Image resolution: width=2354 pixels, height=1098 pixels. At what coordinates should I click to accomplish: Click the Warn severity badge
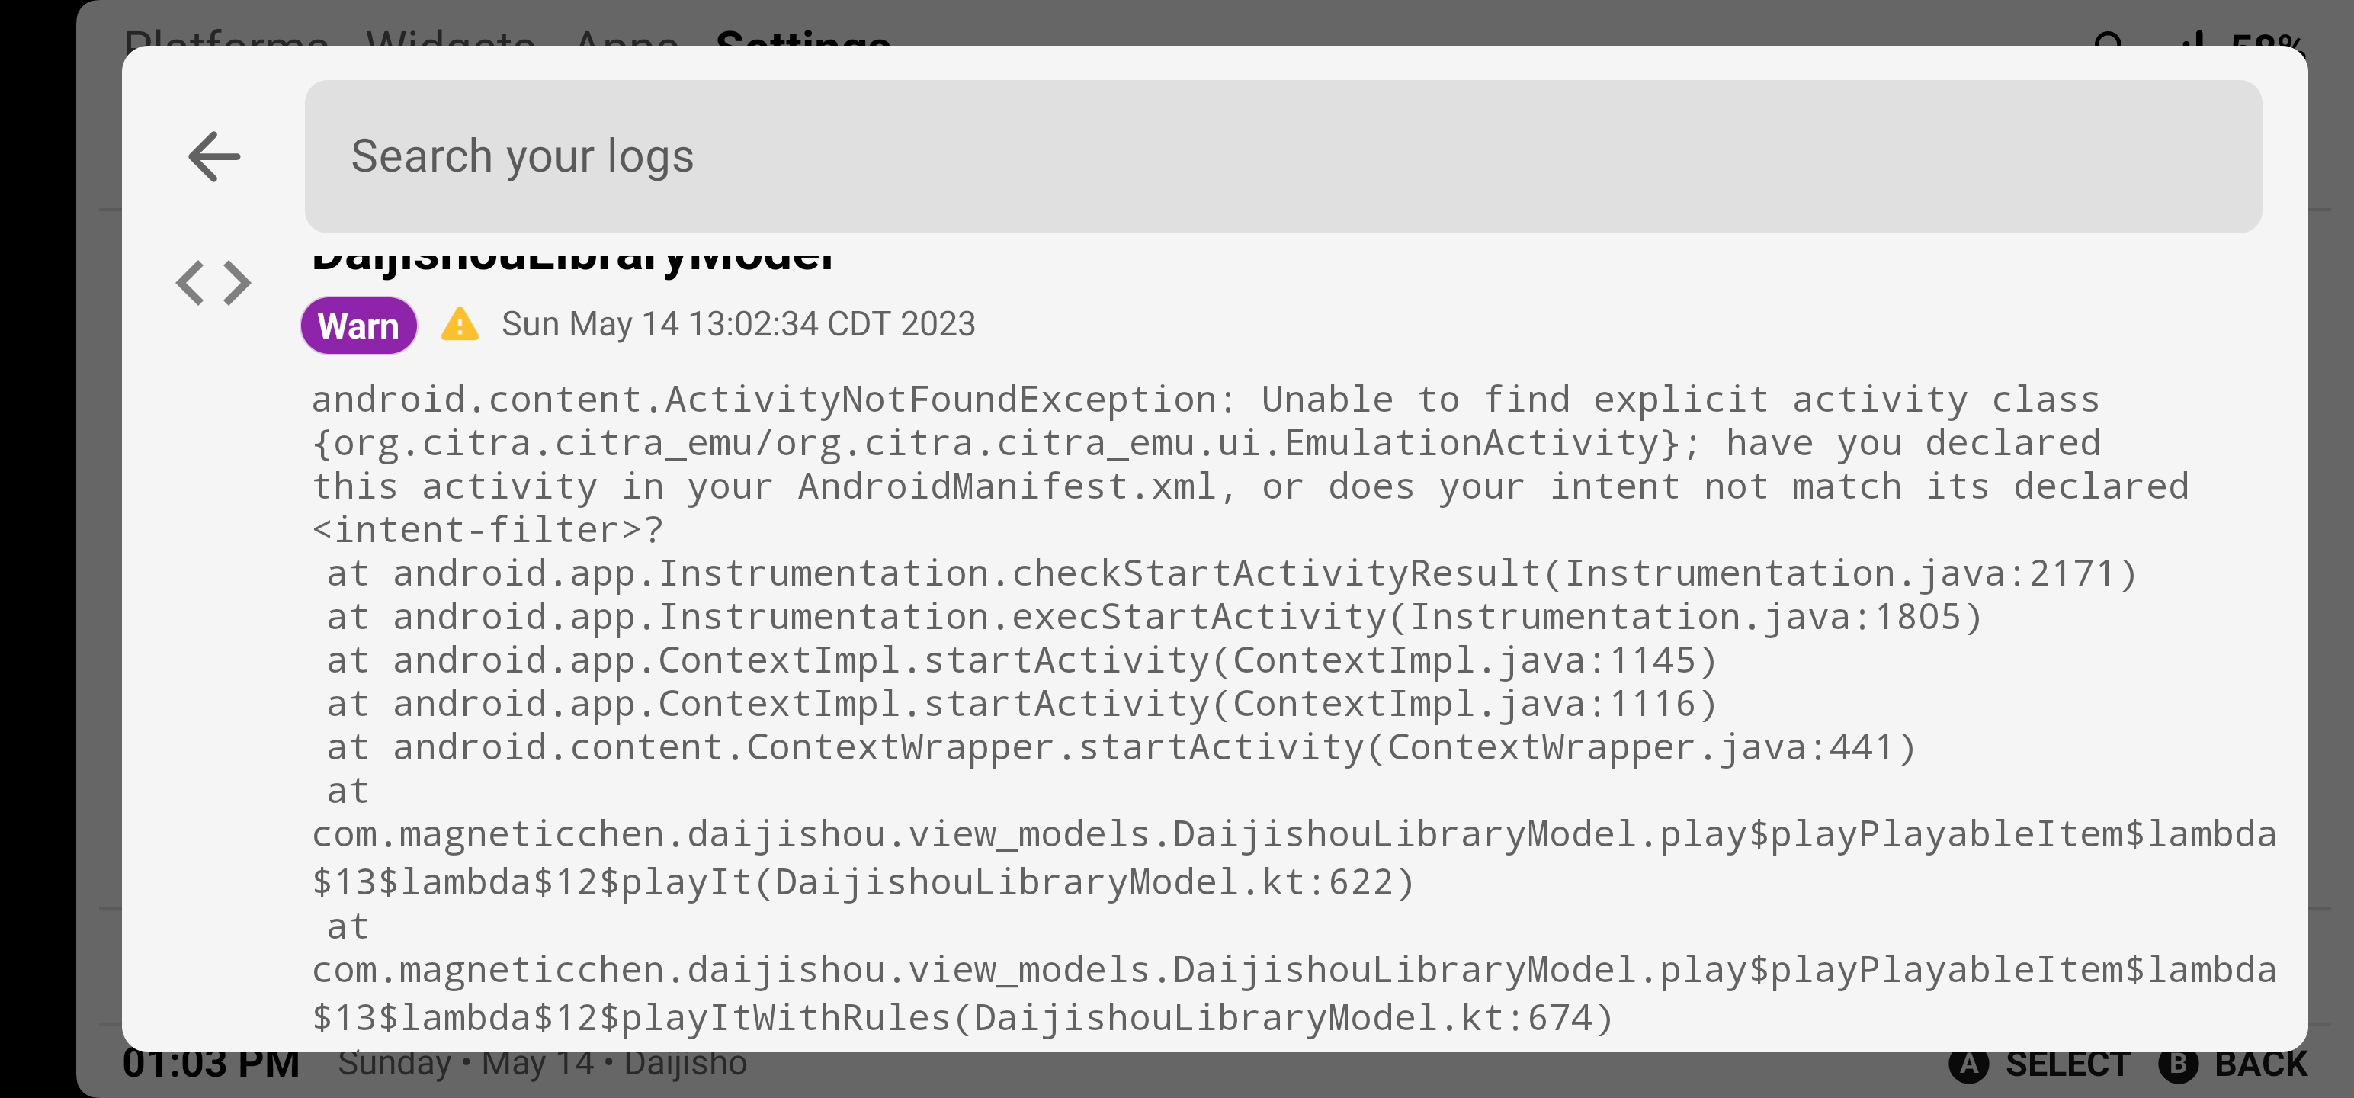pos(358,325)
